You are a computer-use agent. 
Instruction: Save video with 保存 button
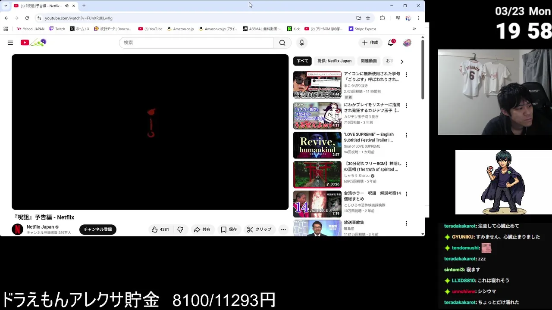pos(229,229)
